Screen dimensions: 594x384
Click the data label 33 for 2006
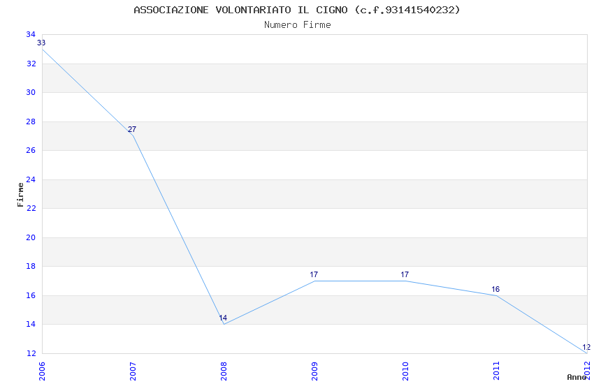41,43
